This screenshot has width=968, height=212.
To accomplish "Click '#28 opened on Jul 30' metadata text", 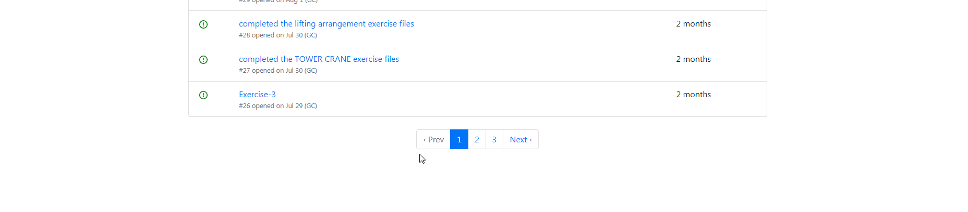I will click(271, 35).
